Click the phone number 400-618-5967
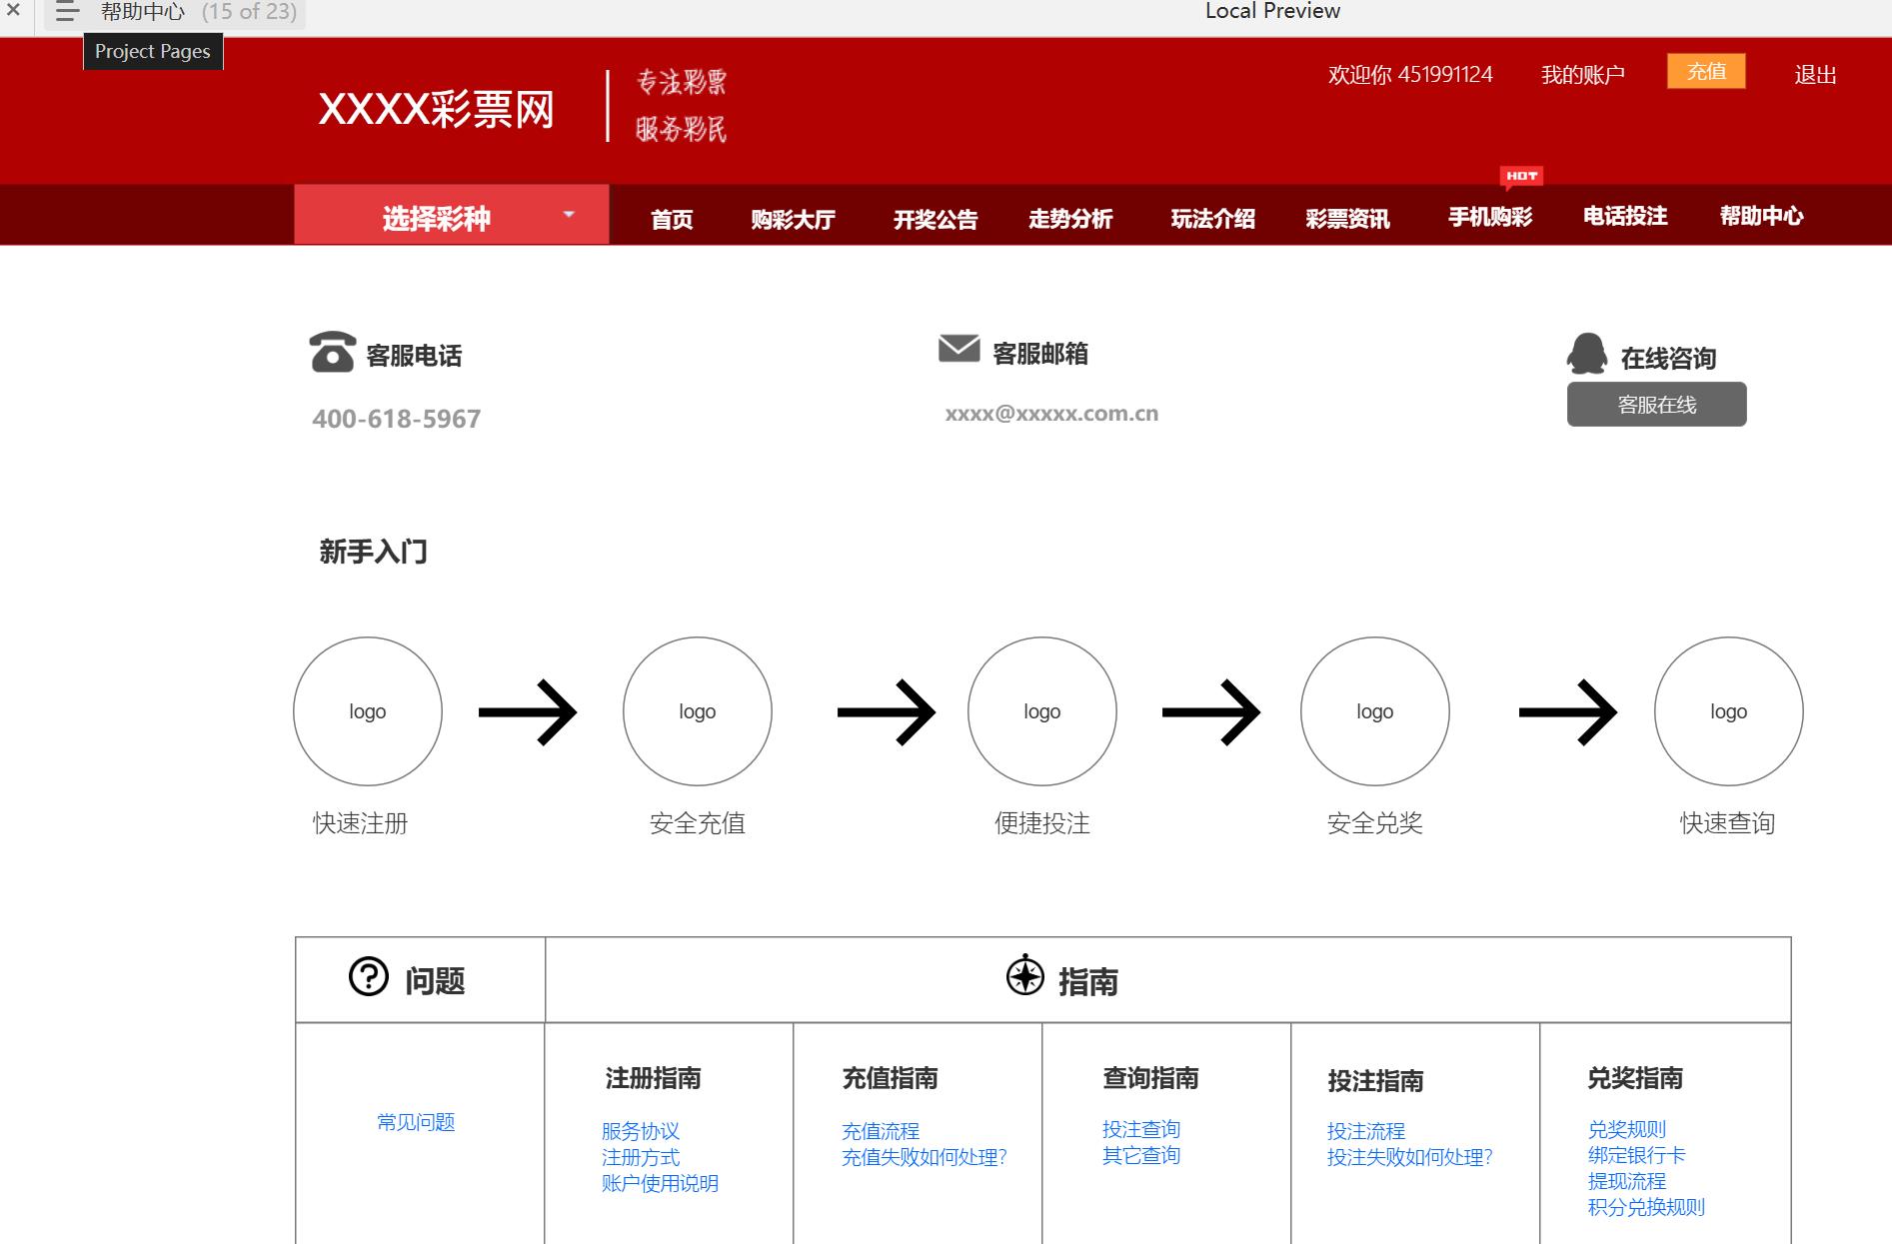This screenshot has height=1244, width=1892. click(397, 419)
